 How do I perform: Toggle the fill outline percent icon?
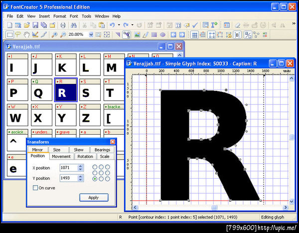coord(248,35)
